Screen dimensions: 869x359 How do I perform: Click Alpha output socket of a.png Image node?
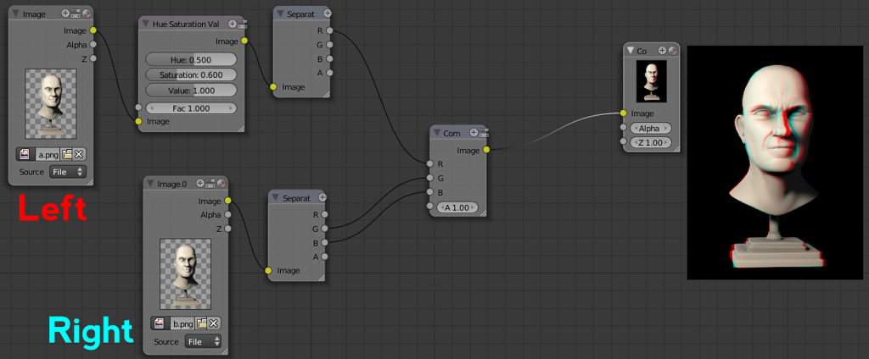coord(93,44)
